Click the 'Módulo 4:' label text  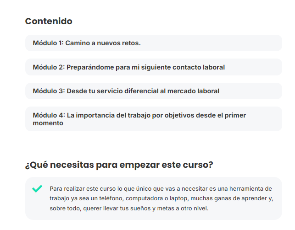click(49, 115)
